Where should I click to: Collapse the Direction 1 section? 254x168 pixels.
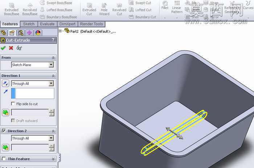pyautogui.click(x=53, y=76)
